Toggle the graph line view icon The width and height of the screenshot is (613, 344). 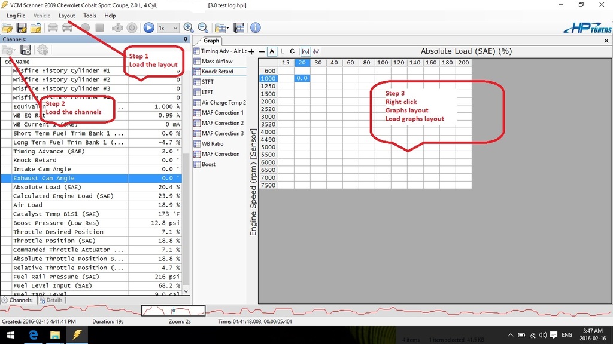coord(305,51)
